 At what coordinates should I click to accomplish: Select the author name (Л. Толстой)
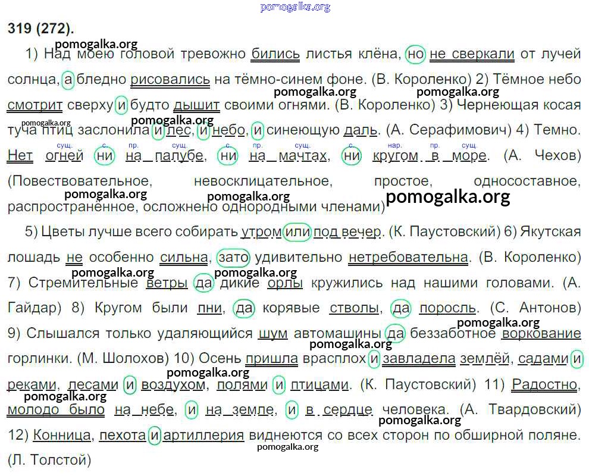point(50,459)
